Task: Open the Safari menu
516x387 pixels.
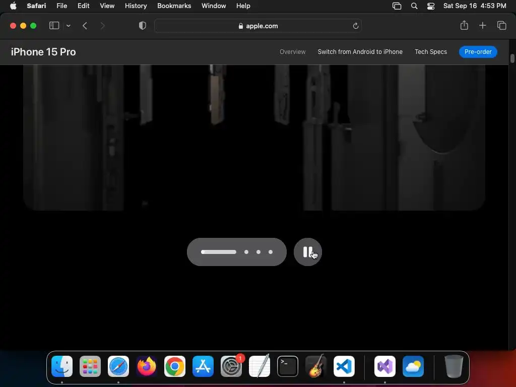Action: point(36,6)
